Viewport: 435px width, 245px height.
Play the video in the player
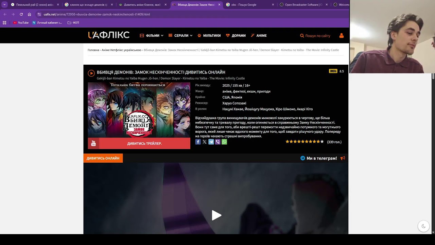[216, 215]
